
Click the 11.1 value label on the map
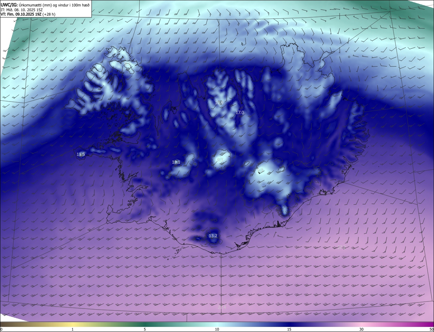[x=176, y=162]
